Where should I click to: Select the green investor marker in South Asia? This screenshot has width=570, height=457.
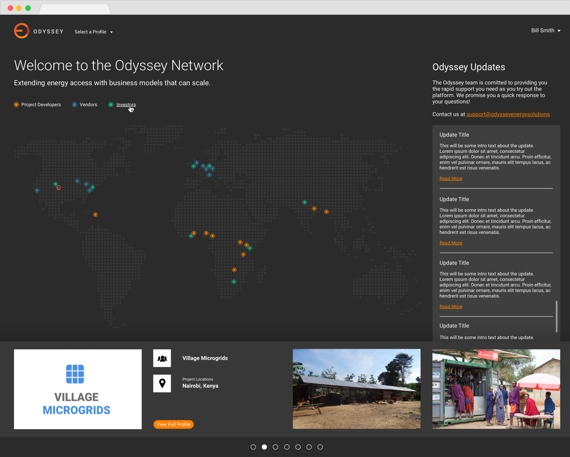(x=305, y=202)
